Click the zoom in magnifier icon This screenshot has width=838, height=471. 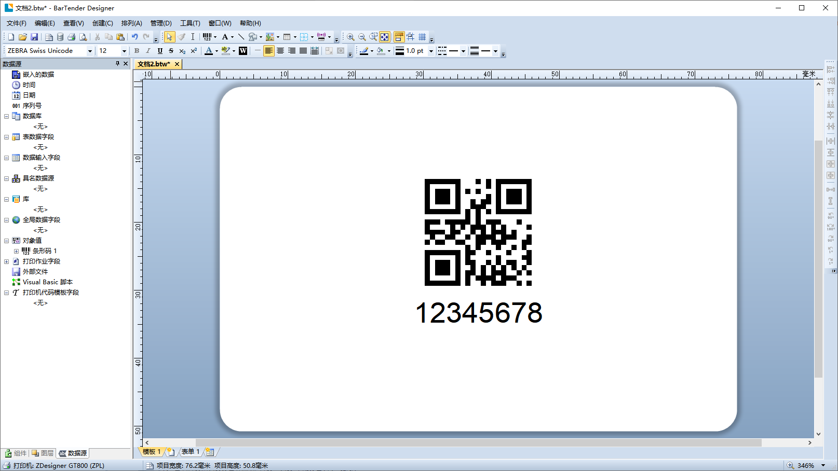pos(350,37)
